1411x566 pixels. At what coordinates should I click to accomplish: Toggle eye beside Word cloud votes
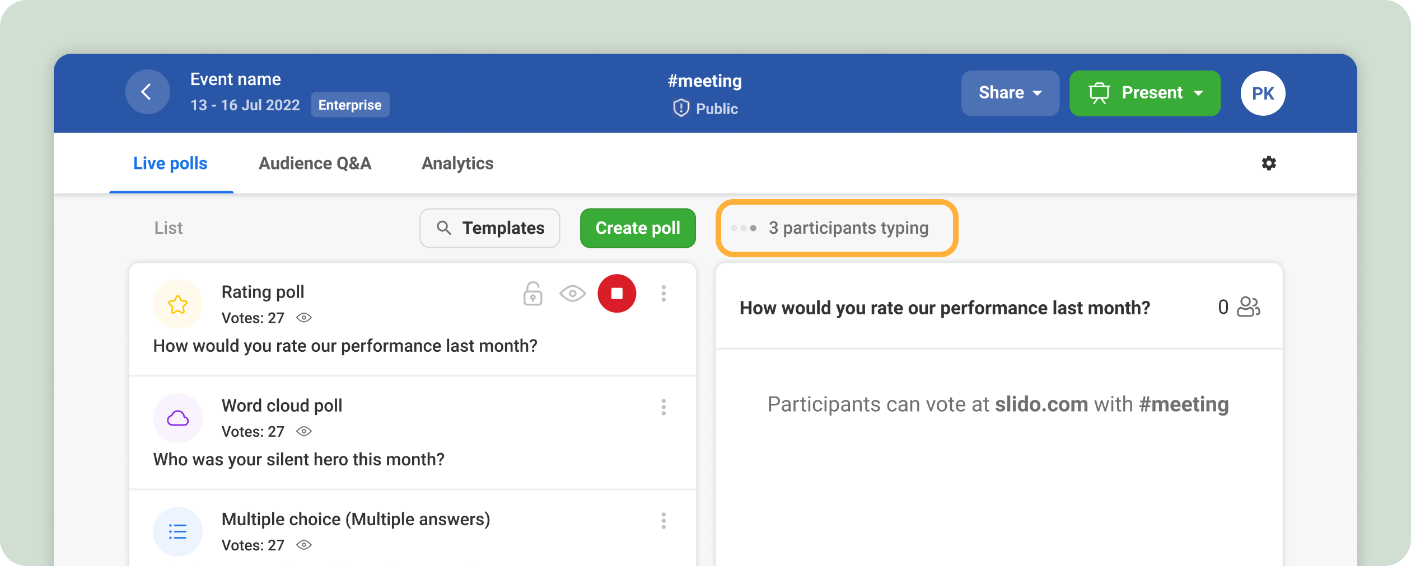point(304,431)
